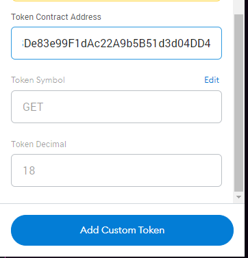
Task: Click the Token Symbol field showing GET
Action: (116, 107)
